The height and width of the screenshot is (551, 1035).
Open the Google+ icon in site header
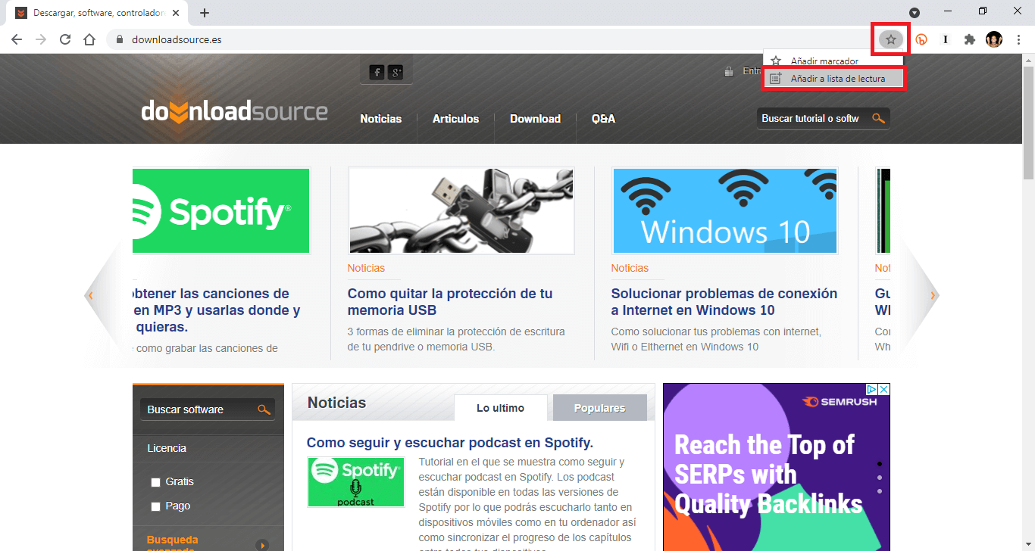point(396,72)
